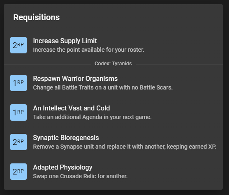
Task: Select the Synaptic Bioregenesis requisition title
Action: (x=66, y=138)
